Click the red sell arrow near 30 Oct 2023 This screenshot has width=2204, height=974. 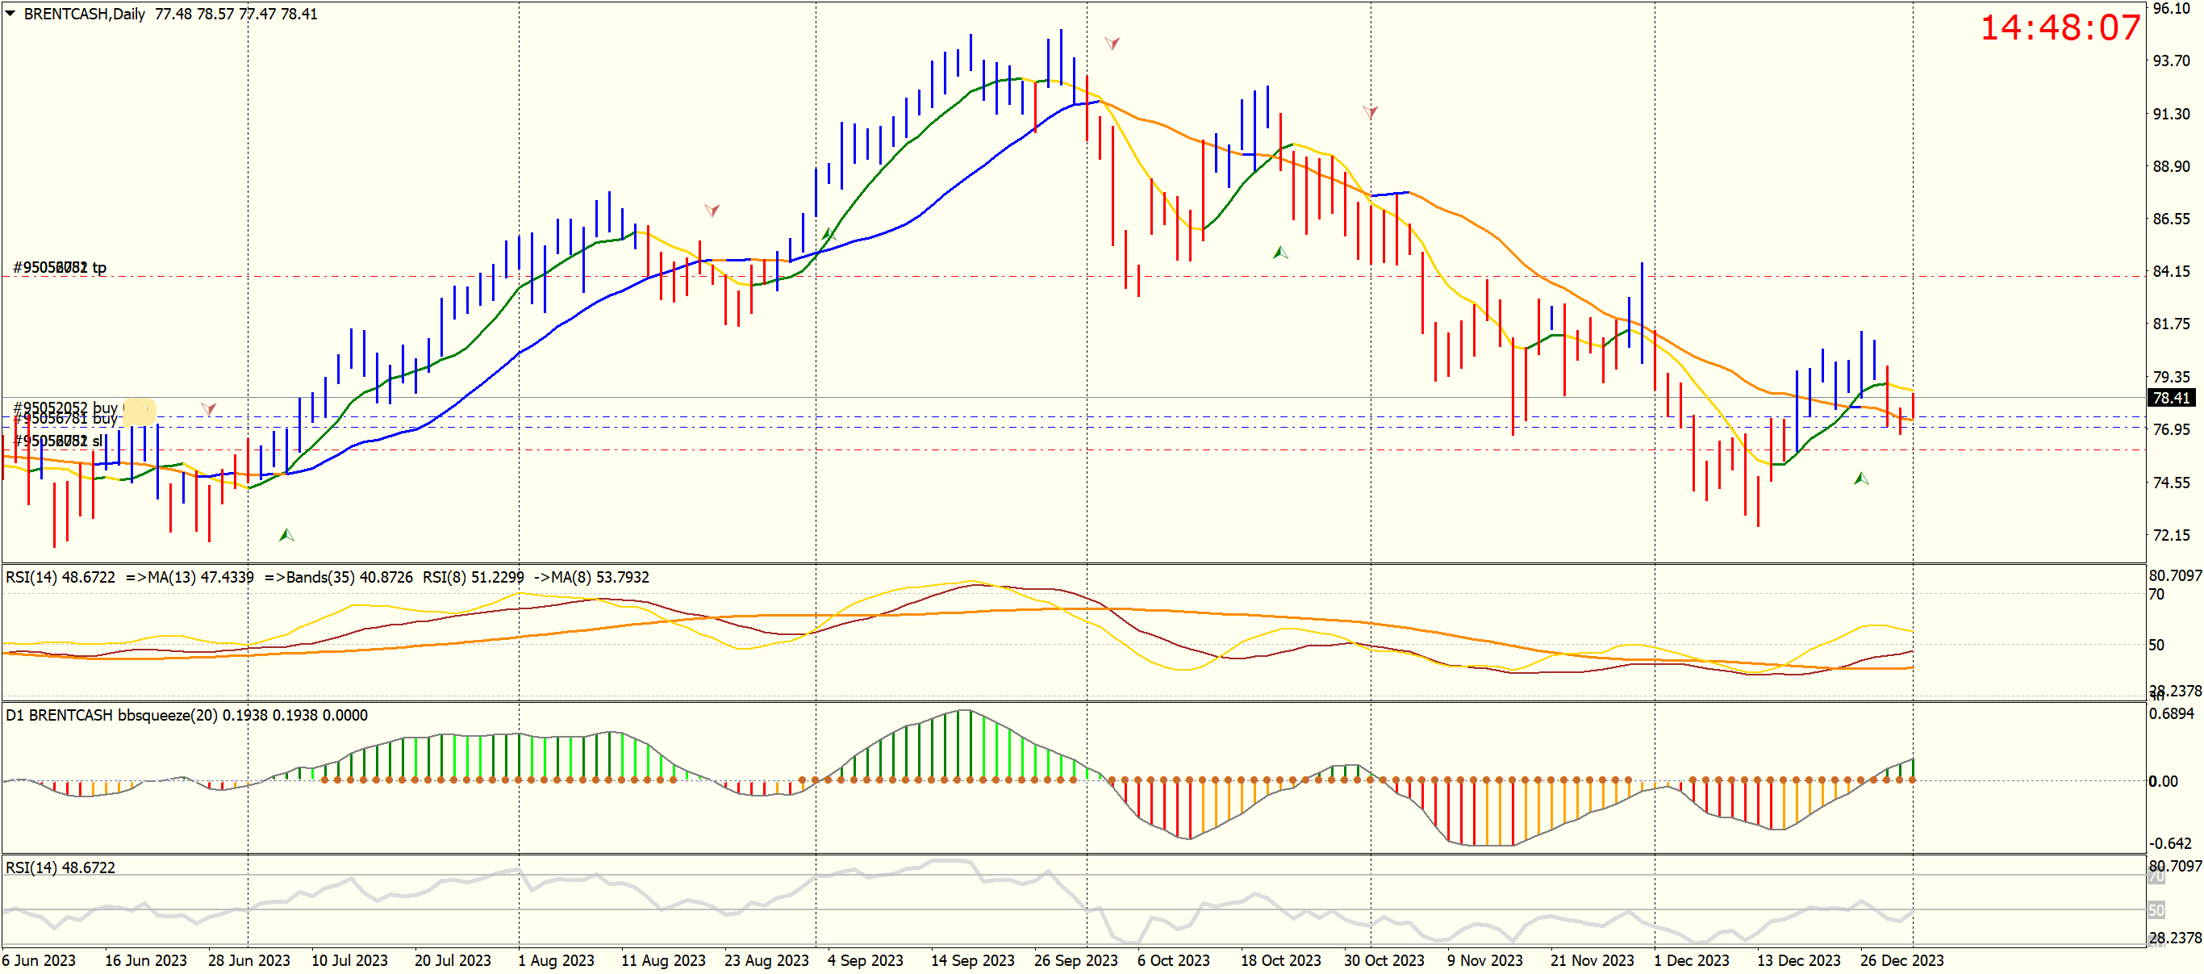point(1370,112)
